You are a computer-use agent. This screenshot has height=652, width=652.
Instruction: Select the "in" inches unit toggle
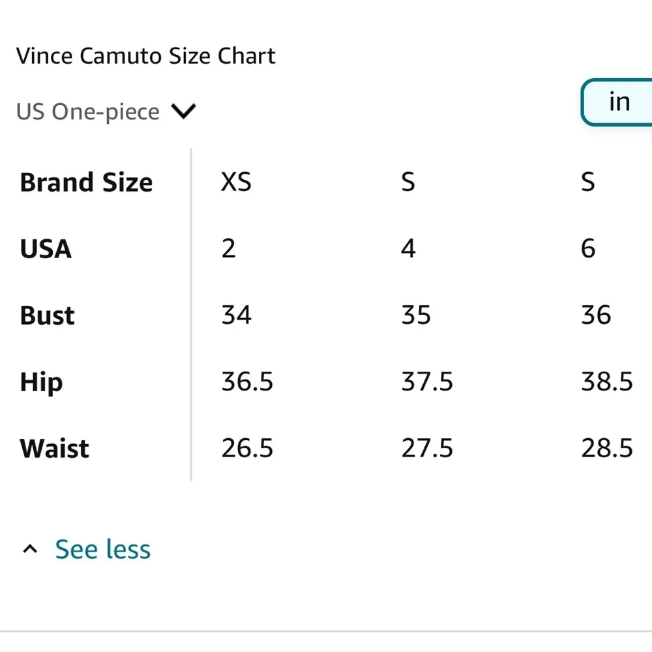618,102
